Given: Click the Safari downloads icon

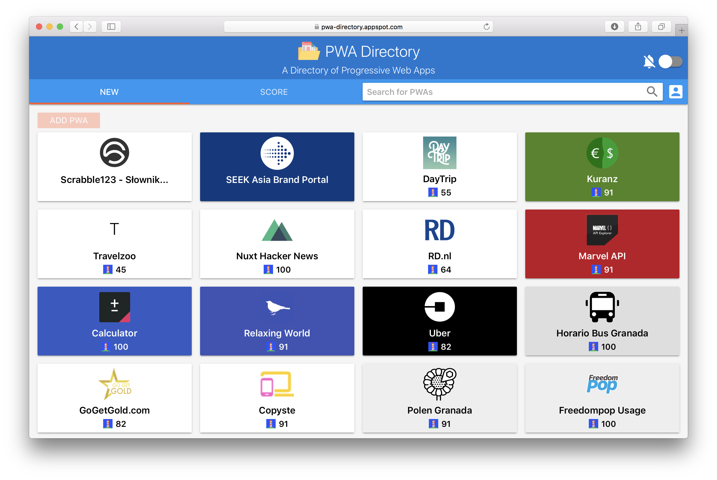Looking at the screenshot, I should (x=615, y=27).
